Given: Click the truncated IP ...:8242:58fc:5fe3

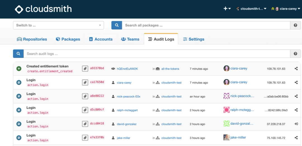Looking at the screenshot, I should click(x=276, y=110).
